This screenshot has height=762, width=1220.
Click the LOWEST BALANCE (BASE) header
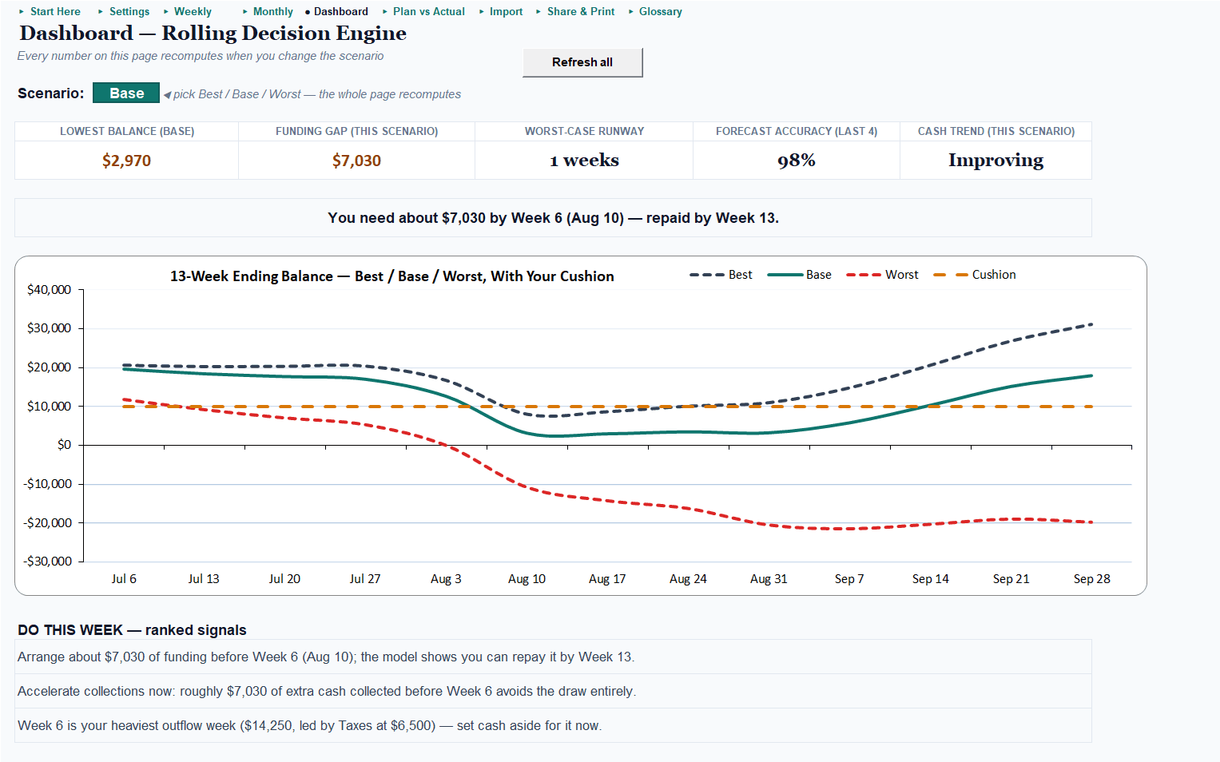[127, 131]
